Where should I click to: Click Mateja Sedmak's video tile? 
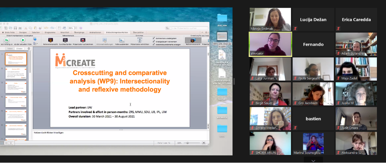click(x=270, y=19)
